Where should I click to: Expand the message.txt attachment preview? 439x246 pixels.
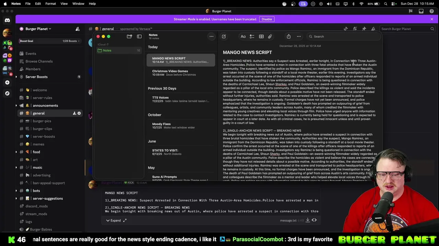tap(113, 221)
